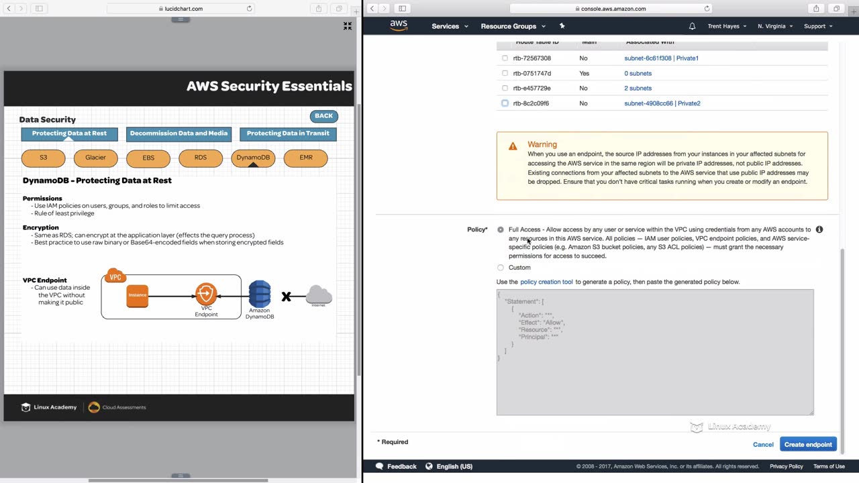Switch to Protecting Data at Rest tab
Viewport: 859px width, 483px height.
tap(69, 133)
